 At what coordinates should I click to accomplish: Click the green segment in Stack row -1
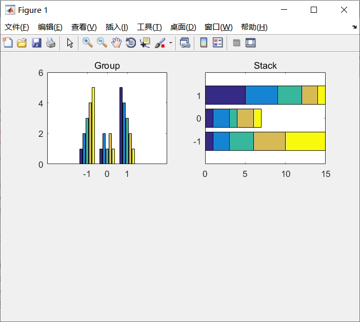[x=242, y=141]
